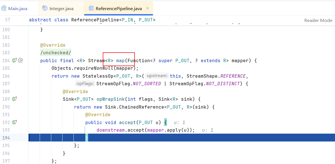Expand the folded /unchecked/ annotation
The height and width of the screenshot is (164, 335).
55,53
